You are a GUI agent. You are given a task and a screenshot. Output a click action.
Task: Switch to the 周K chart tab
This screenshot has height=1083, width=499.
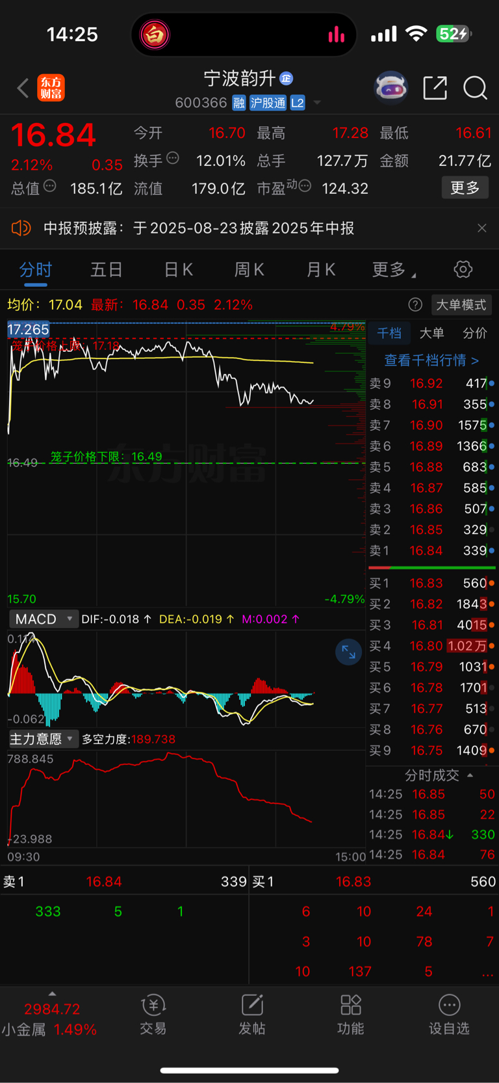[x=249, y=269]
